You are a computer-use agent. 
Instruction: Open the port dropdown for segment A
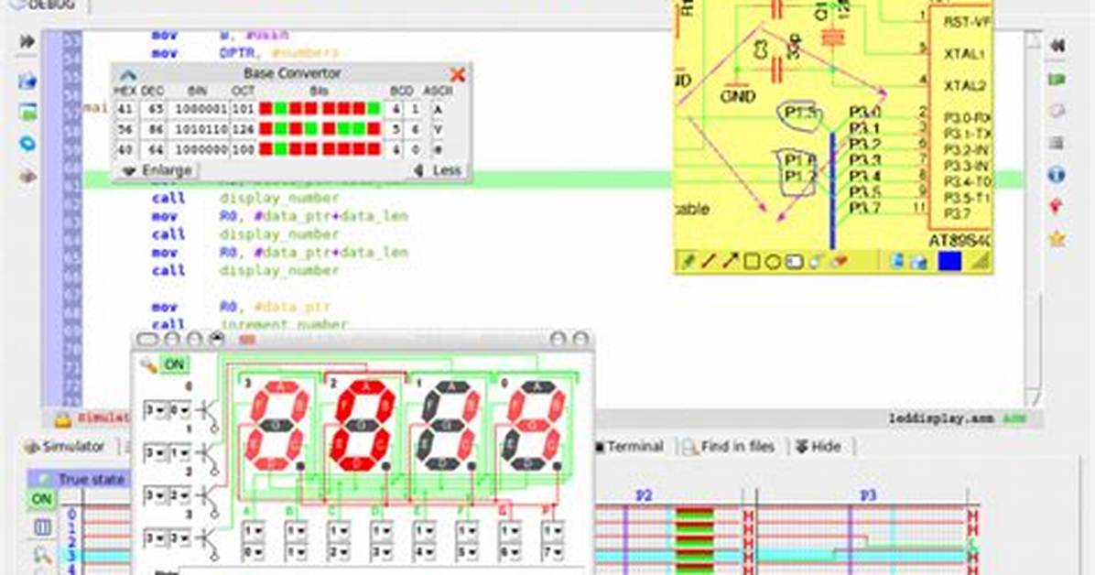[x=253, y=532]
